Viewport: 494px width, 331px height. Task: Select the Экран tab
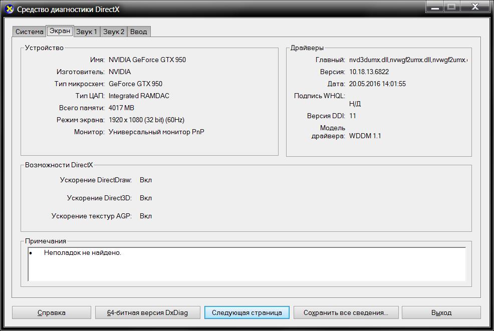[60, 31]
